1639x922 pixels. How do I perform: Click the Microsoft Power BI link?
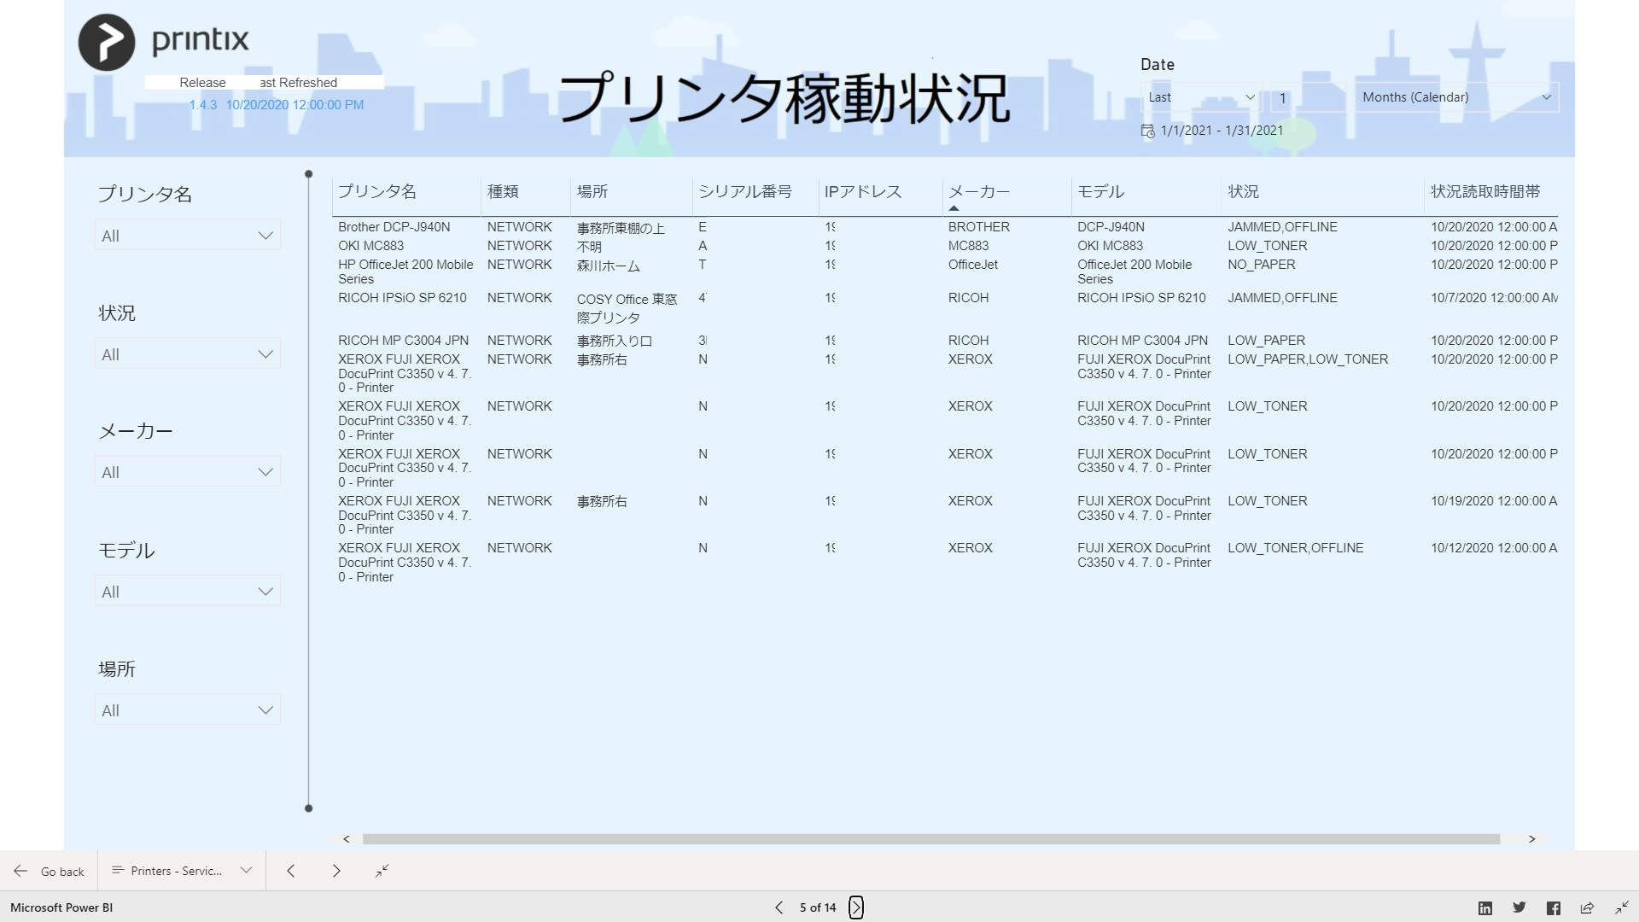click(x=61, y=907)
